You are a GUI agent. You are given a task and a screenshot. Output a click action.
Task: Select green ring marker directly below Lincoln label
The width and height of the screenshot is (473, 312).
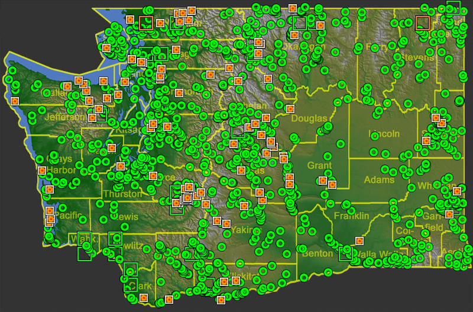(385, 153)
